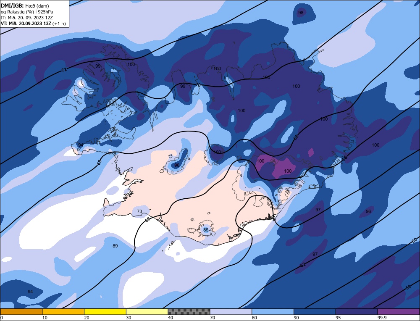Click the lavender 70–80 legend swatch
420x321 pixels.
pyautogui.click(x=231, y=312)
